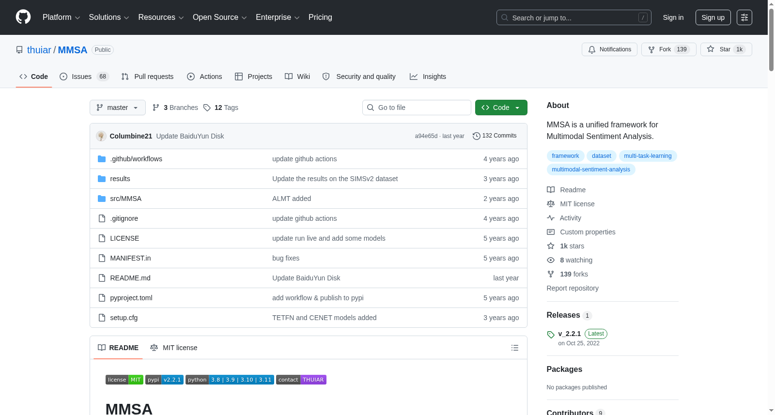View the 132 Commits history
775x415 pixels.
(495, 136)
